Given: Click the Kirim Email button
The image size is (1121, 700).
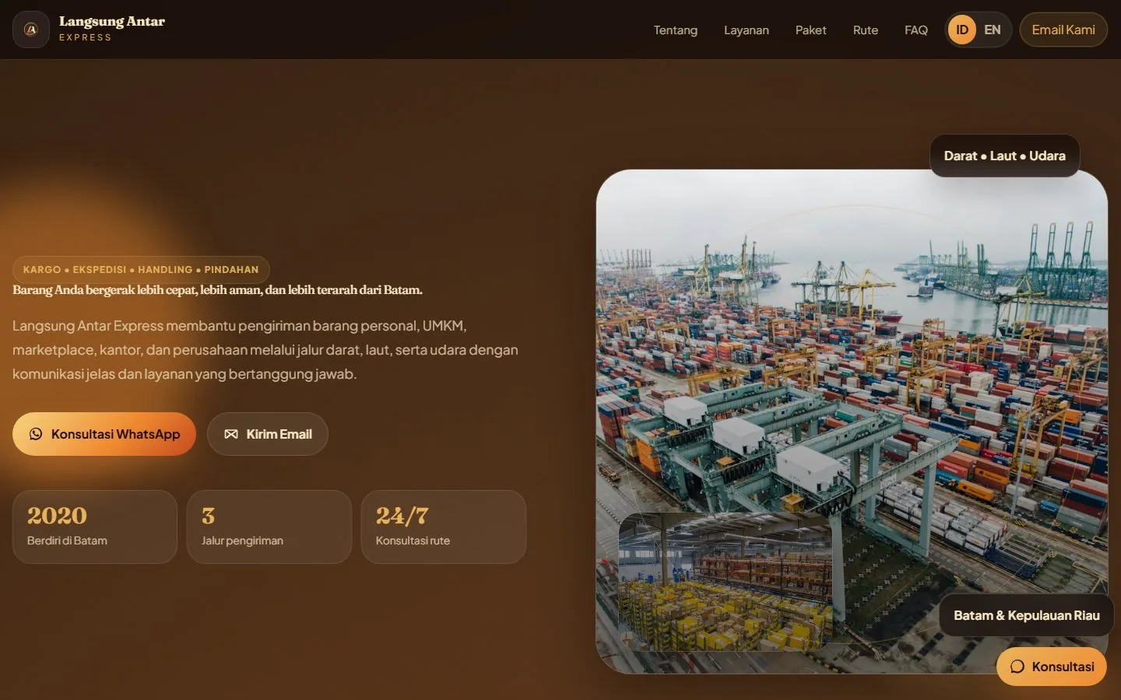Looking at the screenshot, I should pos(268,434).
